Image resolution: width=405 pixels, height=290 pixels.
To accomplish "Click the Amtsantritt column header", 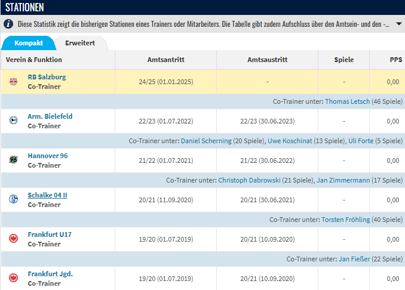I will pyautogui.click(x=165, y=60).
